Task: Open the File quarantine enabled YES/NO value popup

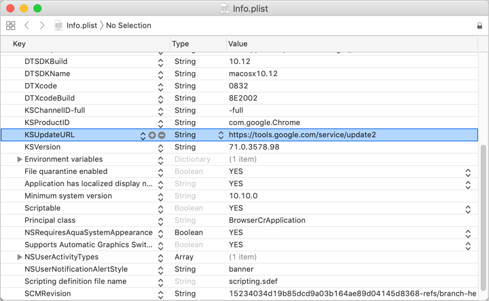Action: click(467, 172)
